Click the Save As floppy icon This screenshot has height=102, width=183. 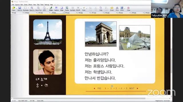pyautogui.click(x=20, y=8)
